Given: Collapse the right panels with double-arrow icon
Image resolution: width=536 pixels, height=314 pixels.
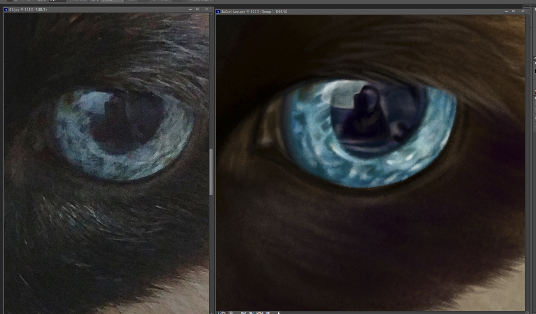Looking at the screenshot, I should click(531, 5).
